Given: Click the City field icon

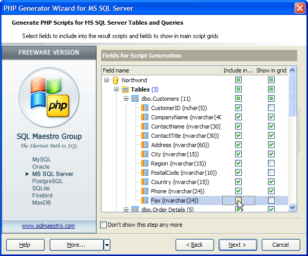Looking at the screenshot, I should [x=145, y=154].
